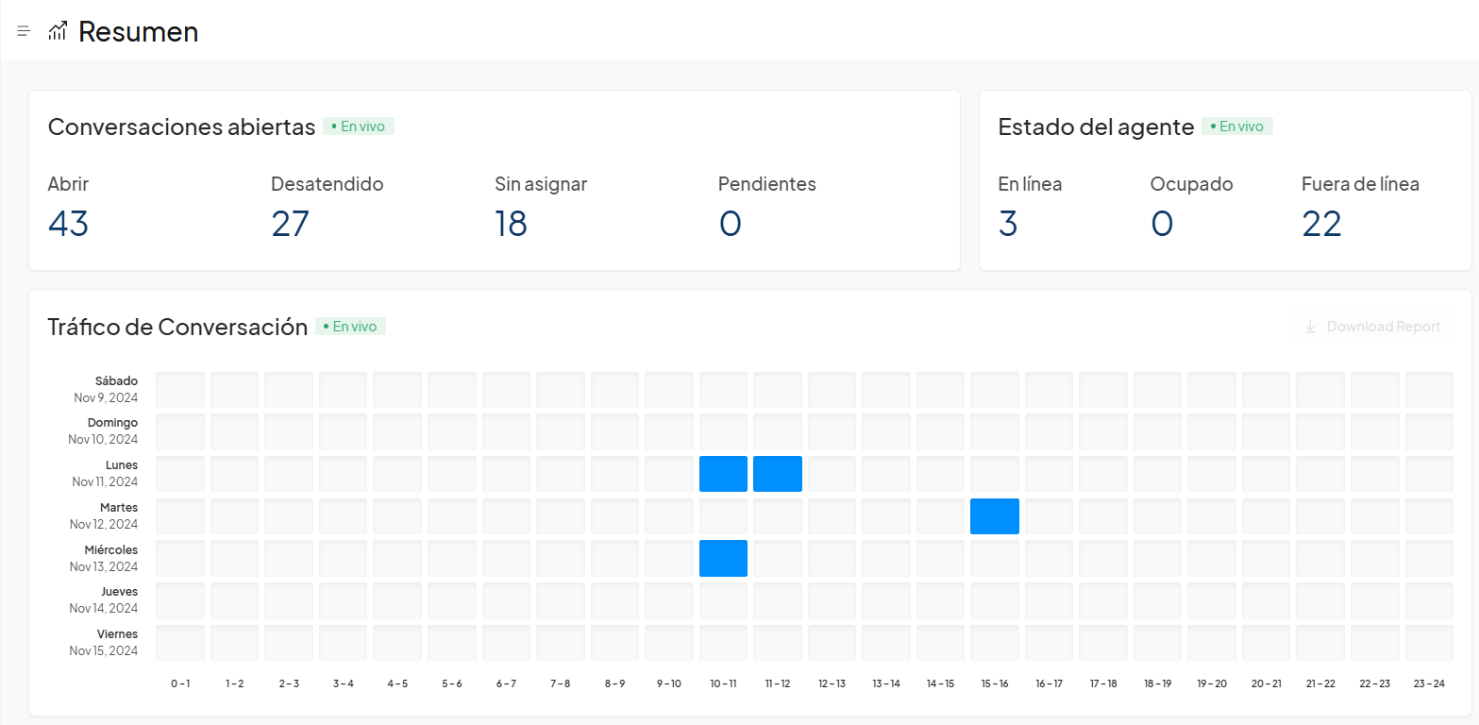Click Miércoles blue heatmap cell at 10-11
This screenshot has width=1479, height=725.
pos(723,558)
